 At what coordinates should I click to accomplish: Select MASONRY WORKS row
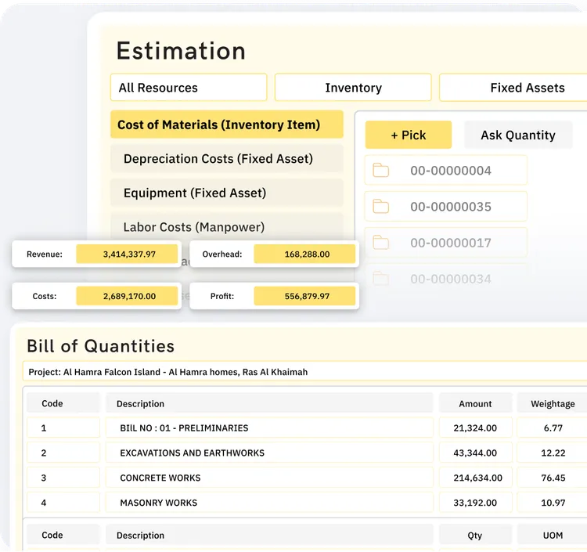269,503
